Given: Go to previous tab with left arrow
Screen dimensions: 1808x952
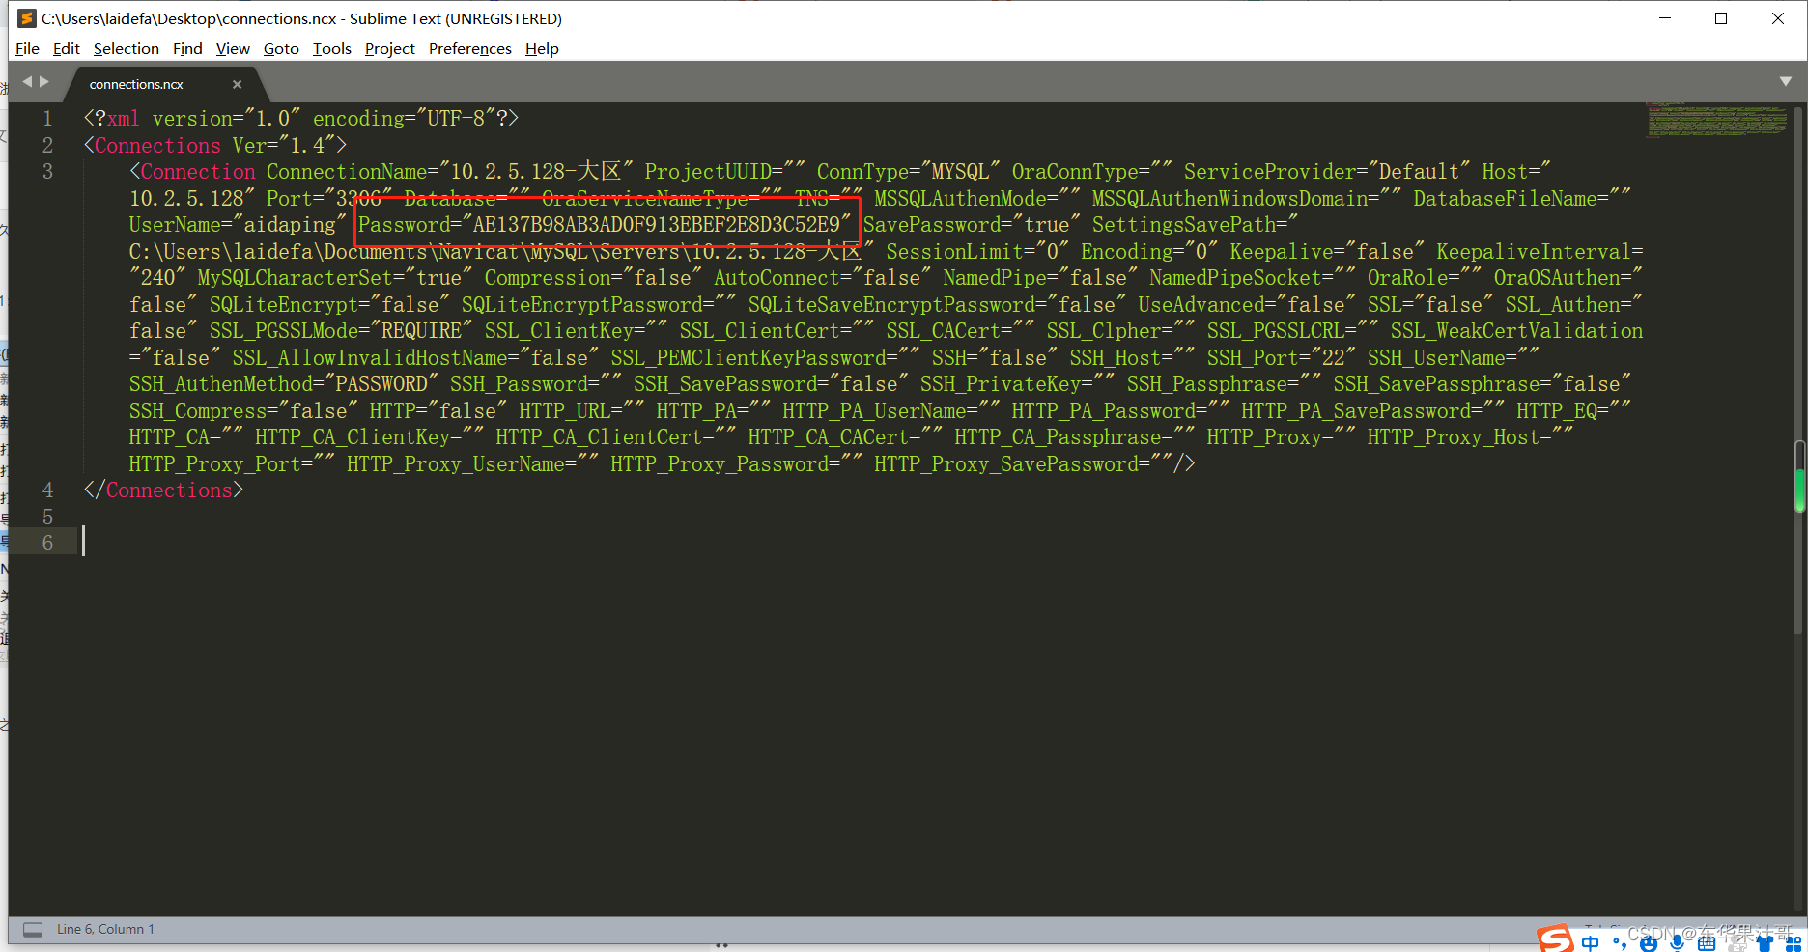Looking at the screenshot, I should pyautogui.click(x=27, y=82).
